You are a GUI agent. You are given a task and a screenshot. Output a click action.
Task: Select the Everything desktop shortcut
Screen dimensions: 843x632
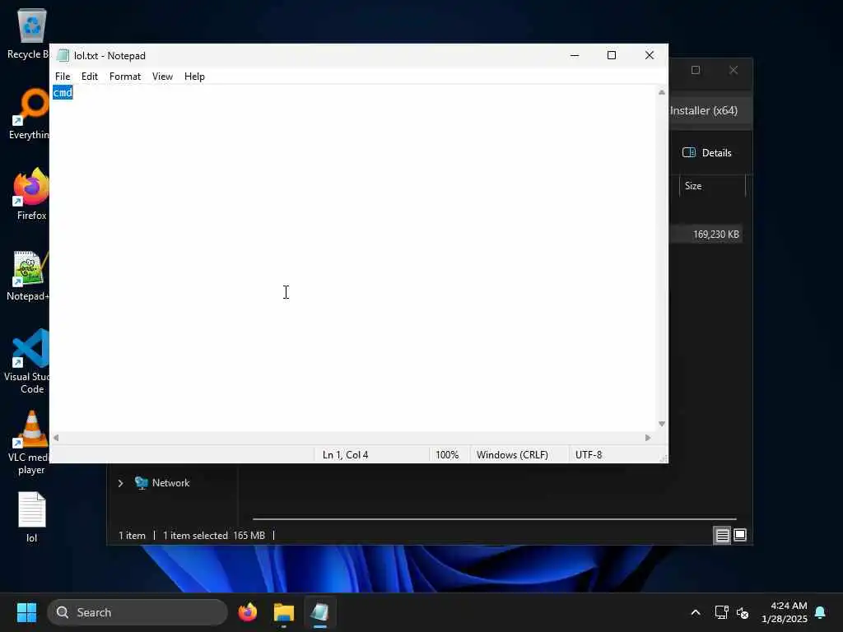(x=29, y=114)
